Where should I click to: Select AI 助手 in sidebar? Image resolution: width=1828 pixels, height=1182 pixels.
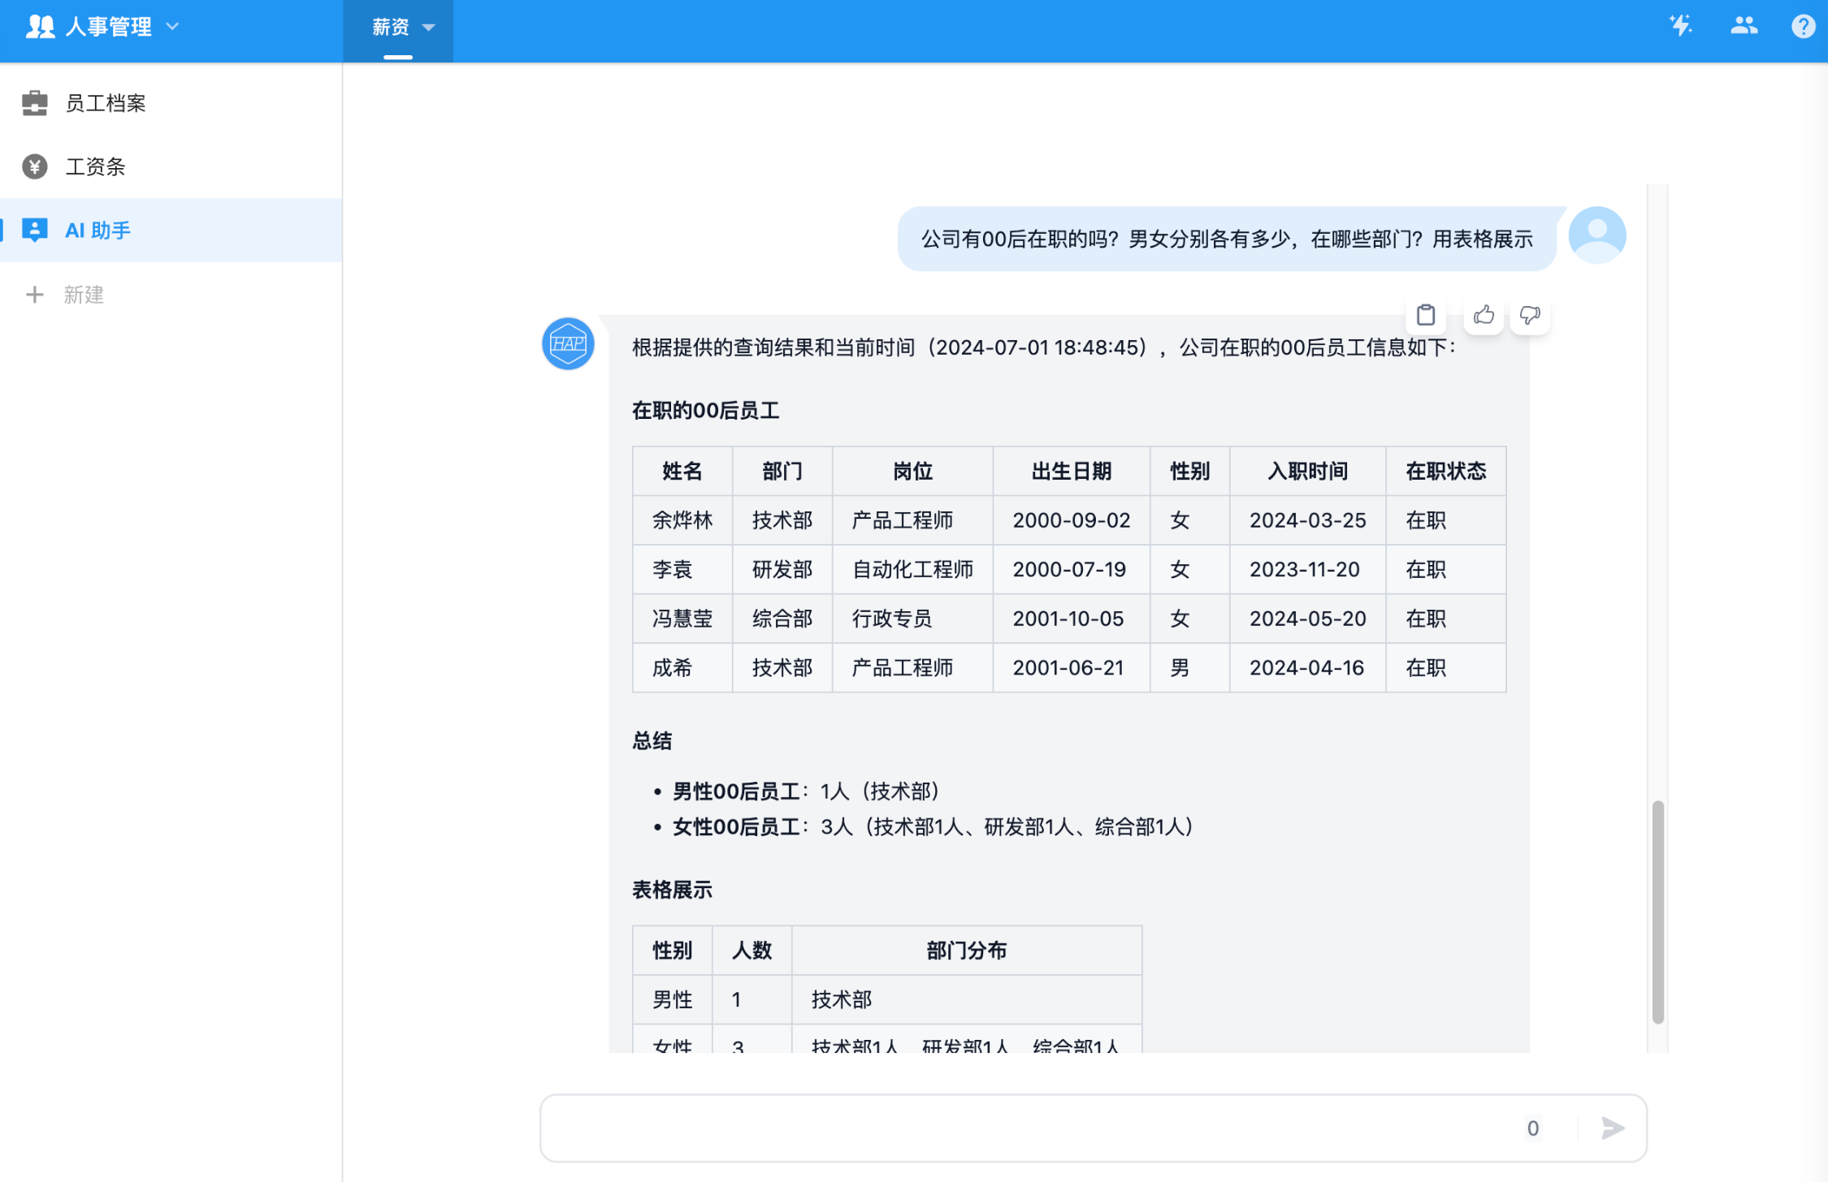pyautogui.click(x=97, y=231)
